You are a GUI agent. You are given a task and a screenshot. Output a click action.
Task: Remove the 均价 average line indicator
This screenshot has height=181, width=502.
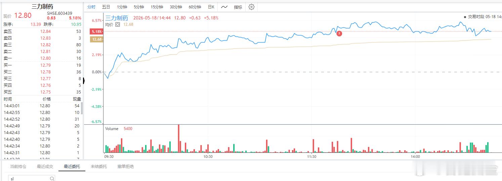click(118, 24)
